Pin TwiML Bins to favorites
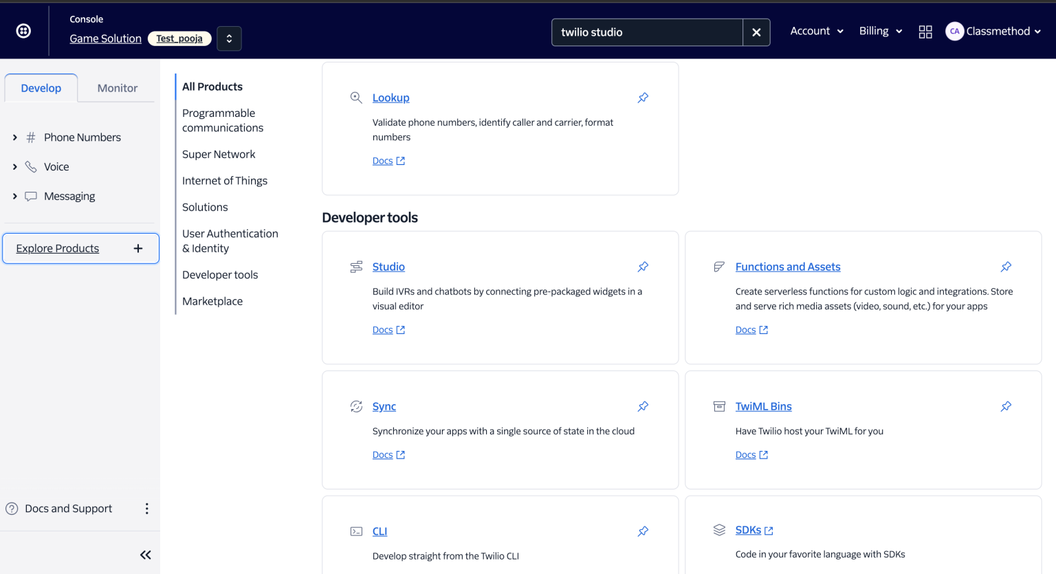1056x574 pixels. (x=1006, y=406)
